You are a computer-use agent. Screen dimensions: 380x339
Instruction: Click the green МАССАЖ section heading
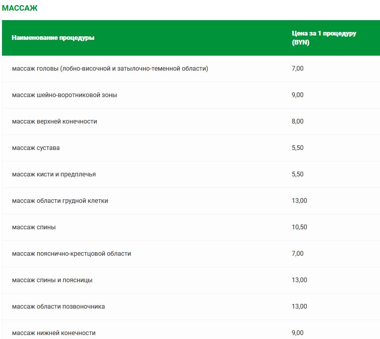[x=20, y=8]
